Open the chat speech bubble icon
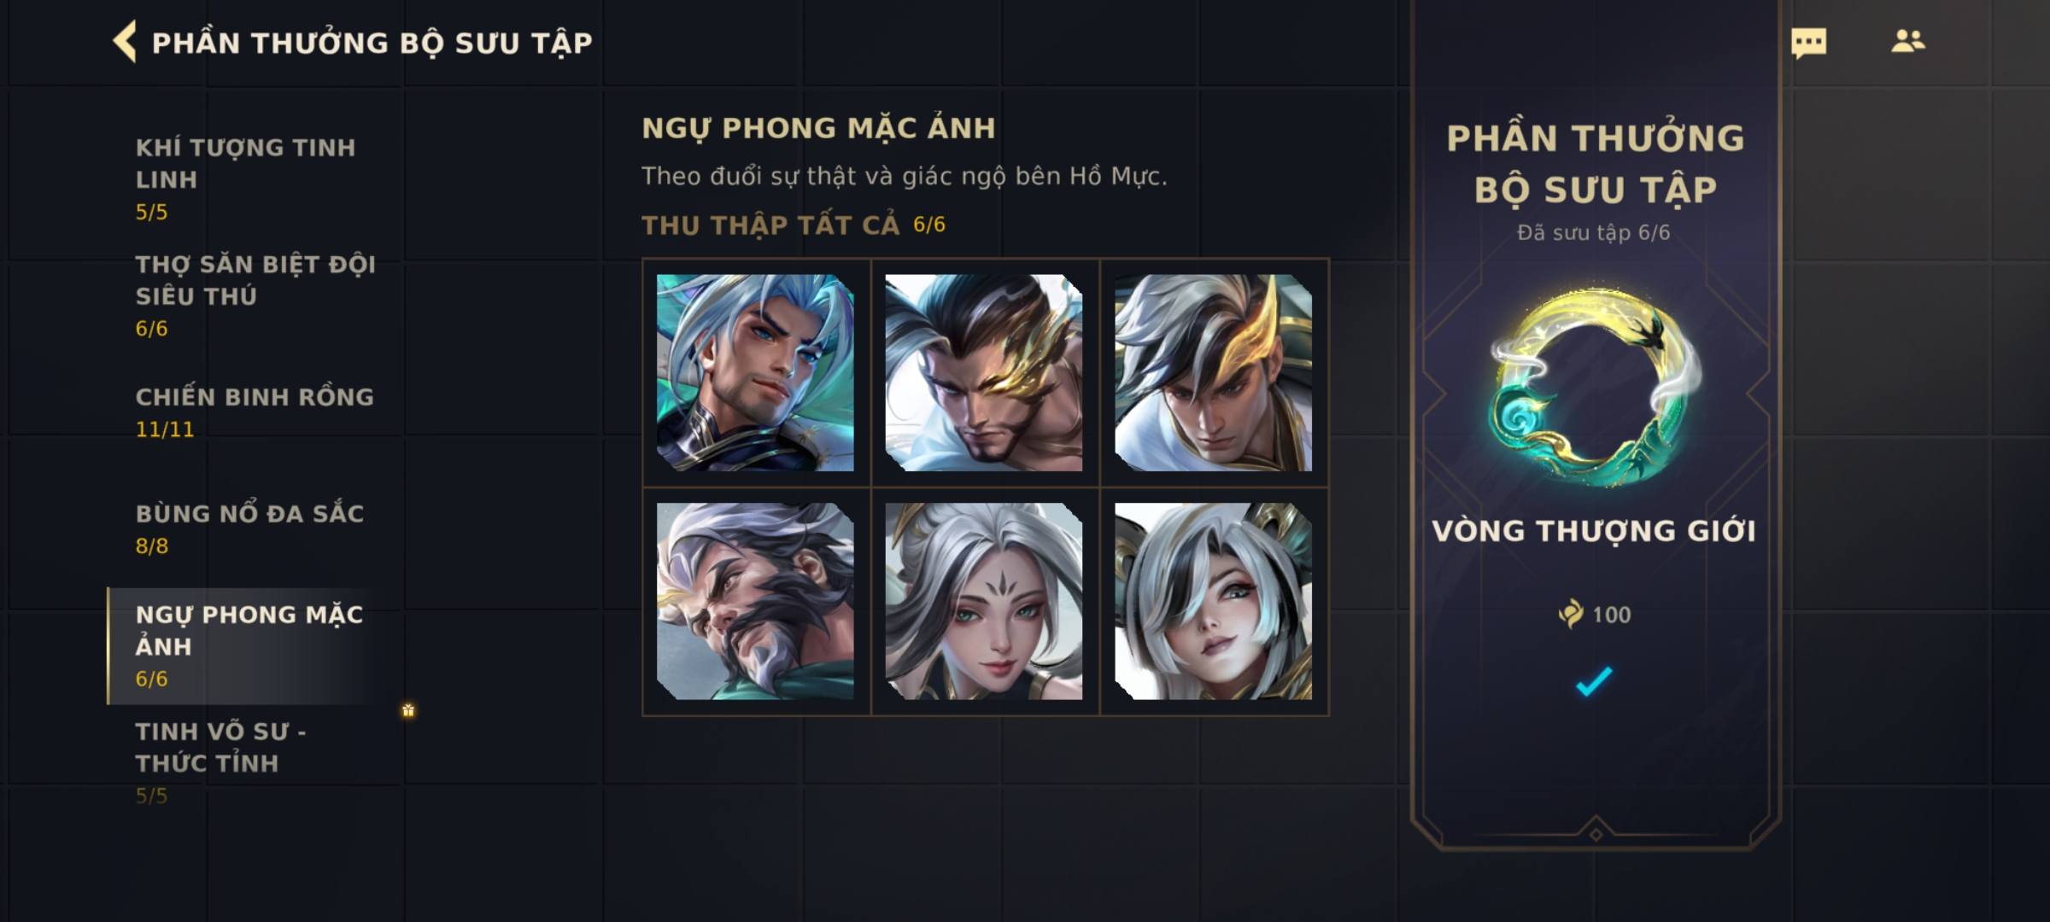This screenshot has height=922, width=2050. click(1808, 43)
